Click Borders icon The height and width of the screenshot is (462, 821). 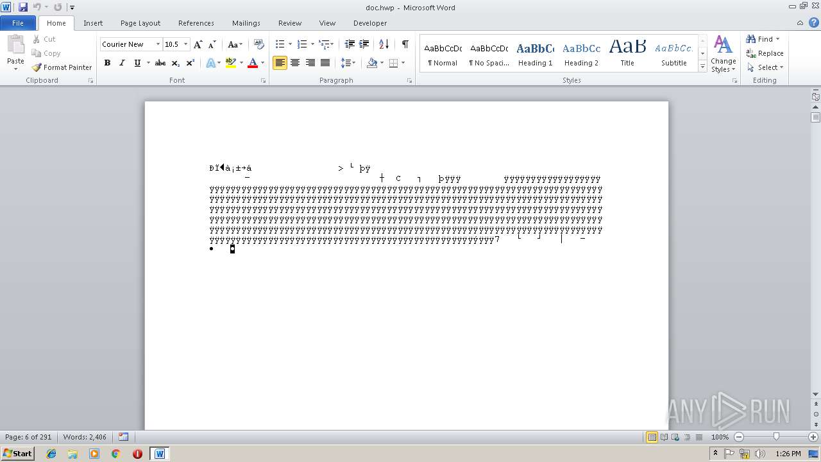[393, 63]
